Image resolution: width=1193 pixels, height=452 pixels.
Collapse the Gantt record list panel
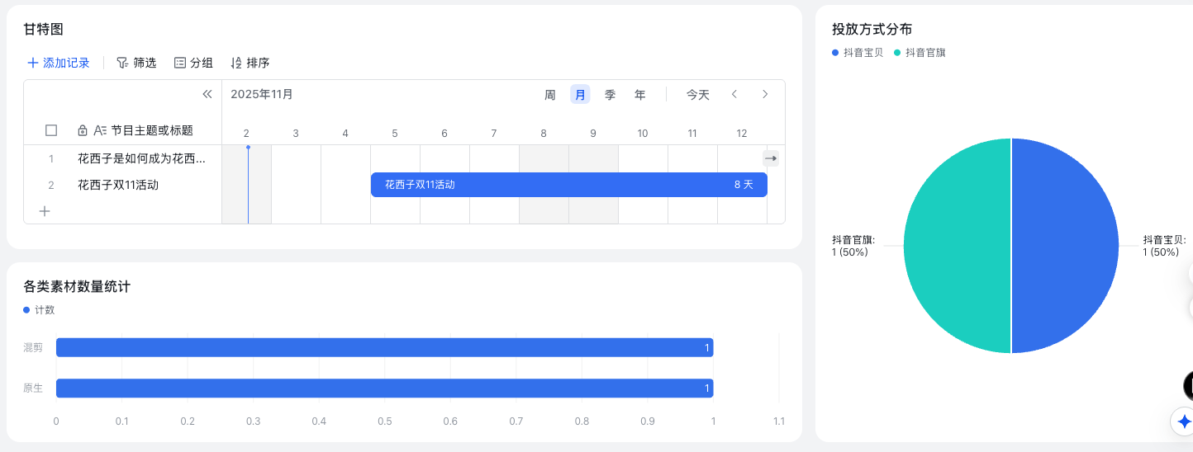pos(207,94)
